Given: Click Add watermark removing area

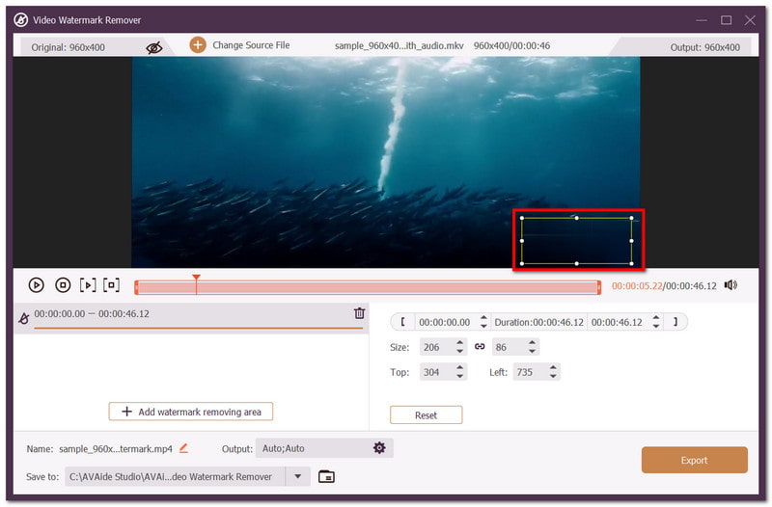Looking at the screenshot, I should [190, 412].
